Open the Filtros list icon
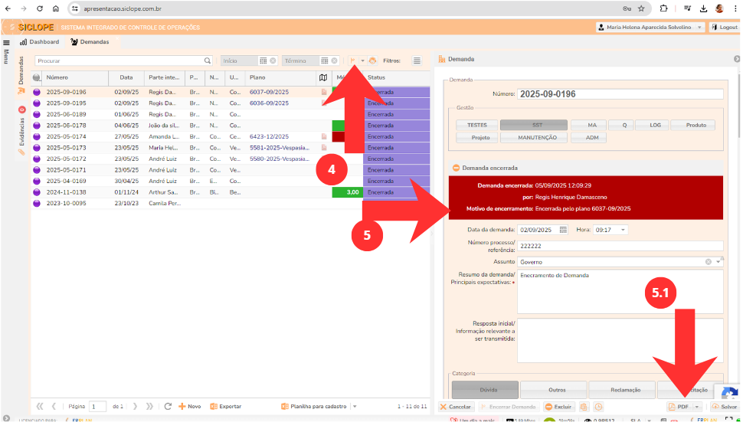743x432 pixels. tap(417, 61)
